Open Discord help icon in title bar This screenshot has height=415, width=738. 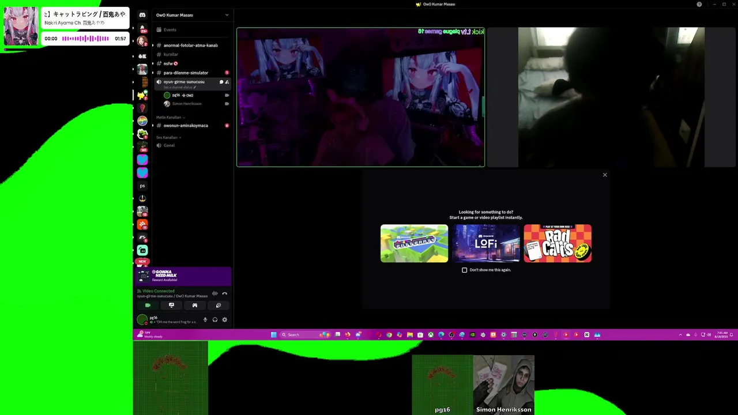[699, 4]
